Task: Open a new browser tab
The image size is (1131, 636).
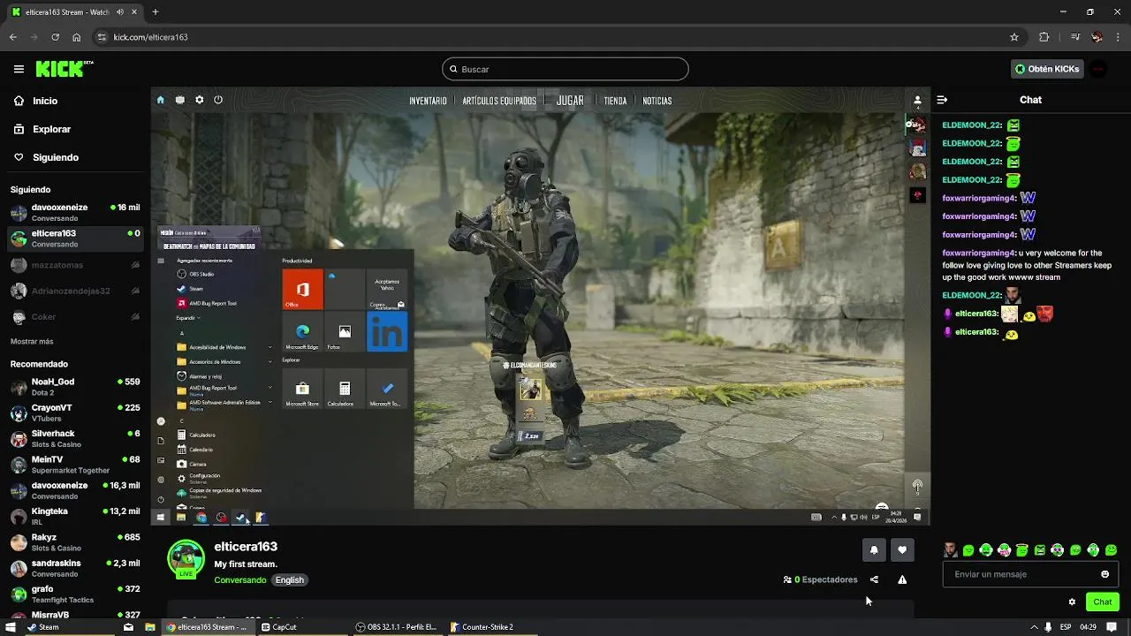Action: 156,12
